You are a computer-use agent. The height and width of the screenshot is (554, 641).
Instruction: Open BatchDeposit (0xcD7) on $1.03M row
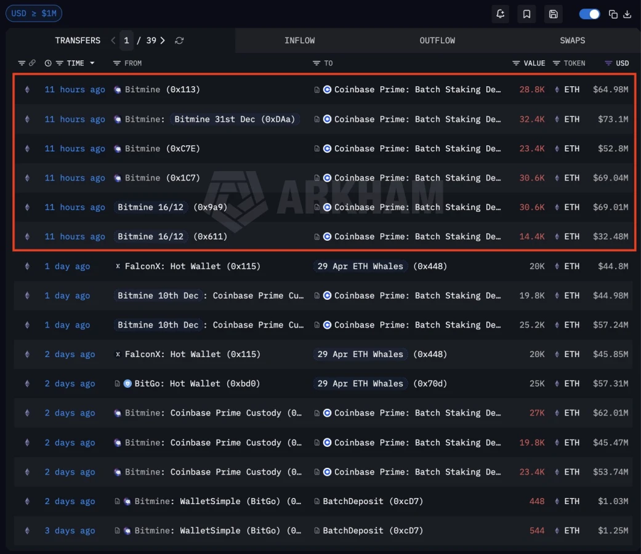click(373, 501)
